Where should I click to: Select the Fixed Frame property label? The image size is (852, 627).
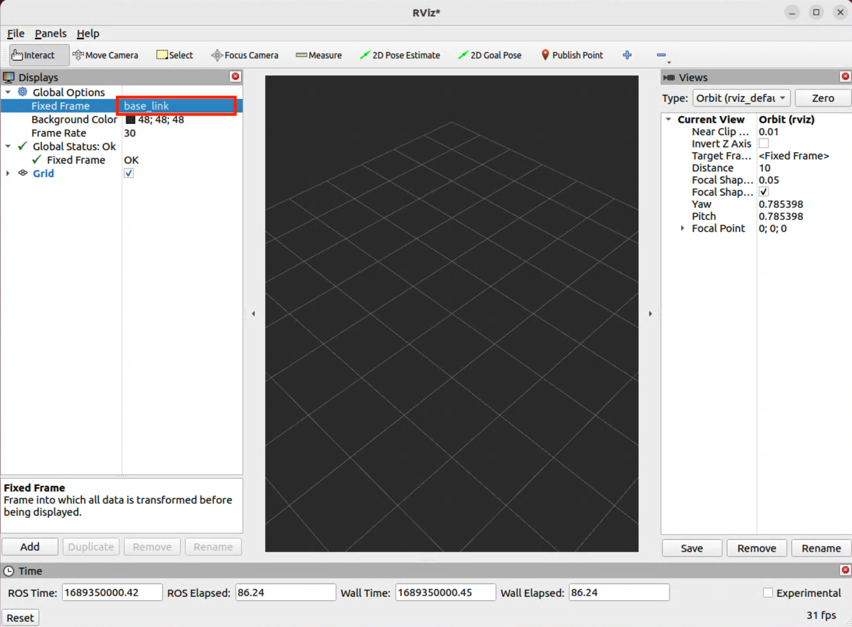tap(60, 105)
